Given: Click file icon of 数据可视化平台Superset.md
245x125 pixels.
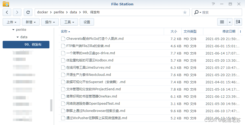Looking at the screenshot, I should click(63, 82).
